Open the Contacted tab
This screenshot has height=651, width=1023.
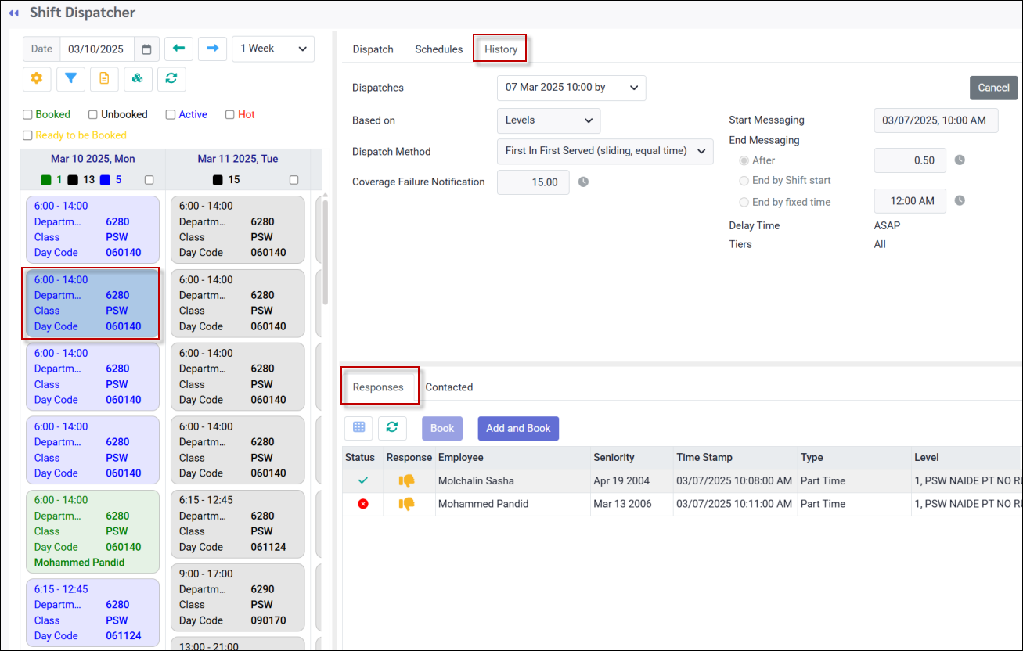448,387
